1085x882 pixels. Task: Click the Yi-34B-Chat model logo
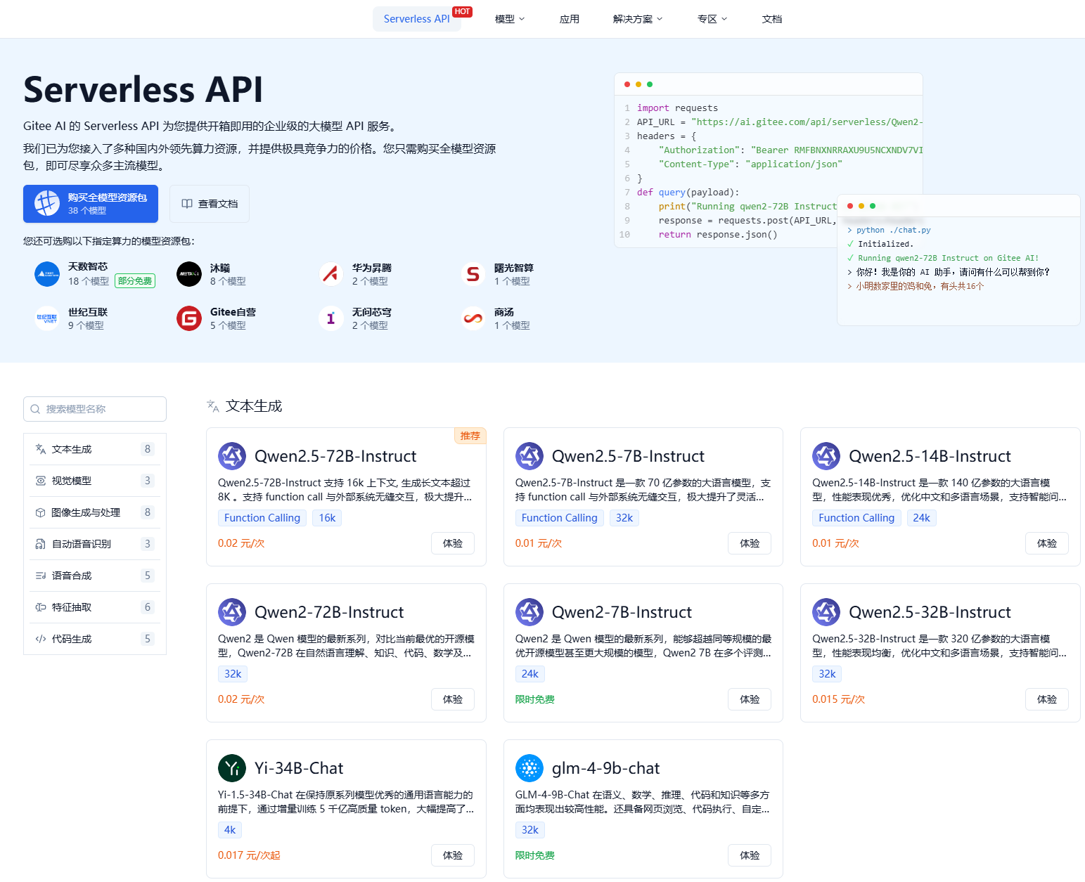point(232,768)
